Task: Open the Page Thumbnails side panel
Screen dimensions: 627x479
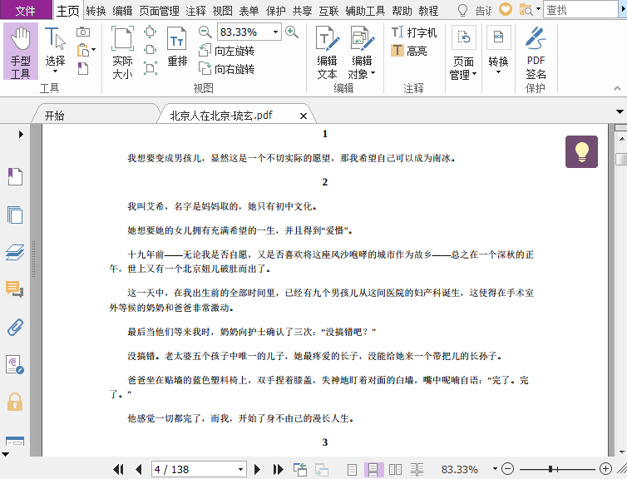Action: pos(15,215)
